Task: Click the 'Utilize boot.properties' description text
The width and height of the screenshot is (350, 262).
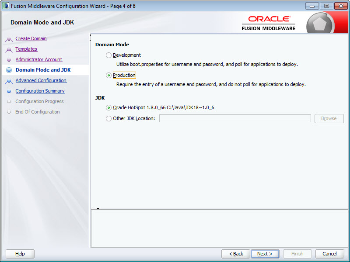Action: coord(207,64)
